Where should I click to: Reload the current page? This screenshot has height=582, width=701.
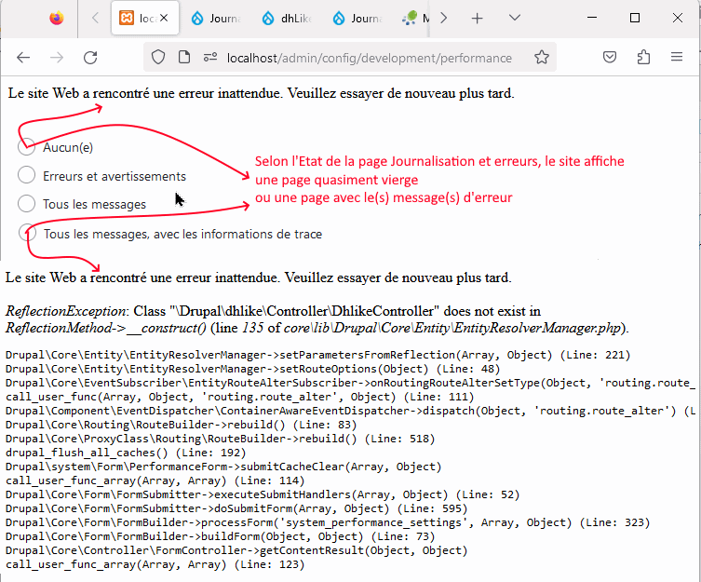pos(90,58)
